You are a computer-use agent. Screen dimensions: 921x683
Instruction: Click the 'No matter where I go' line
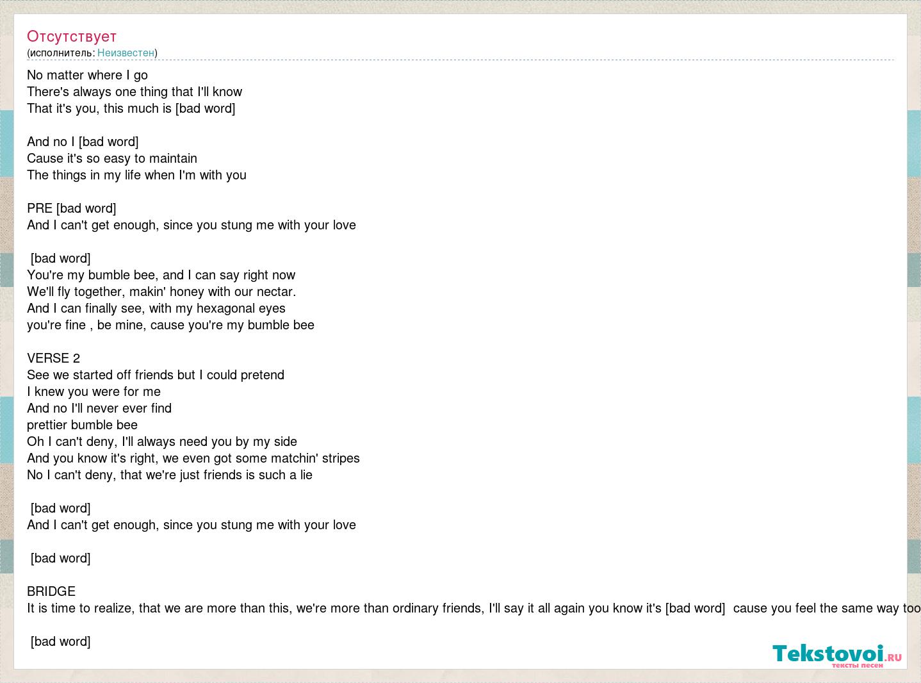click(87, 75)
